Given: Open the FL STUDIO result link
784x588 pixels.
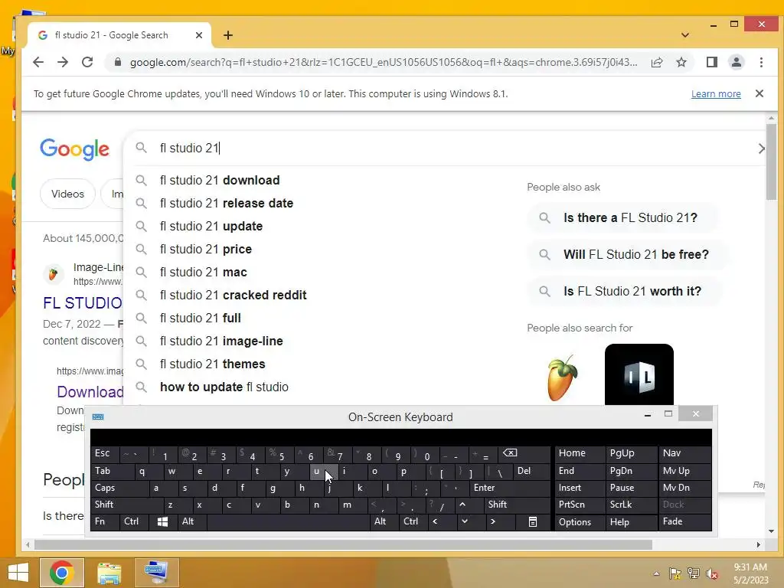Looking at the screenshot, I should [83, 302].
